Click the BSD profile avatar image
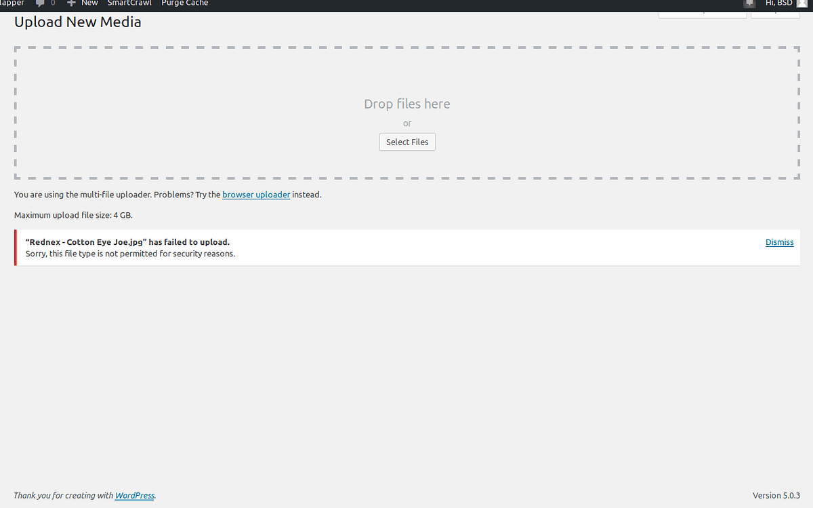The width and height of the screenshot is (813, 508). coord(802,3)
